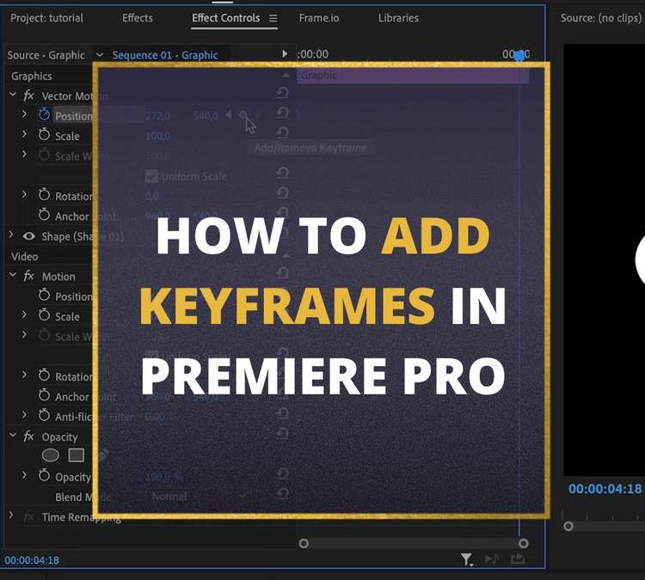Create a 4-point polygon mask
Screen dimensions: 645x580
[x=77, y=455]
